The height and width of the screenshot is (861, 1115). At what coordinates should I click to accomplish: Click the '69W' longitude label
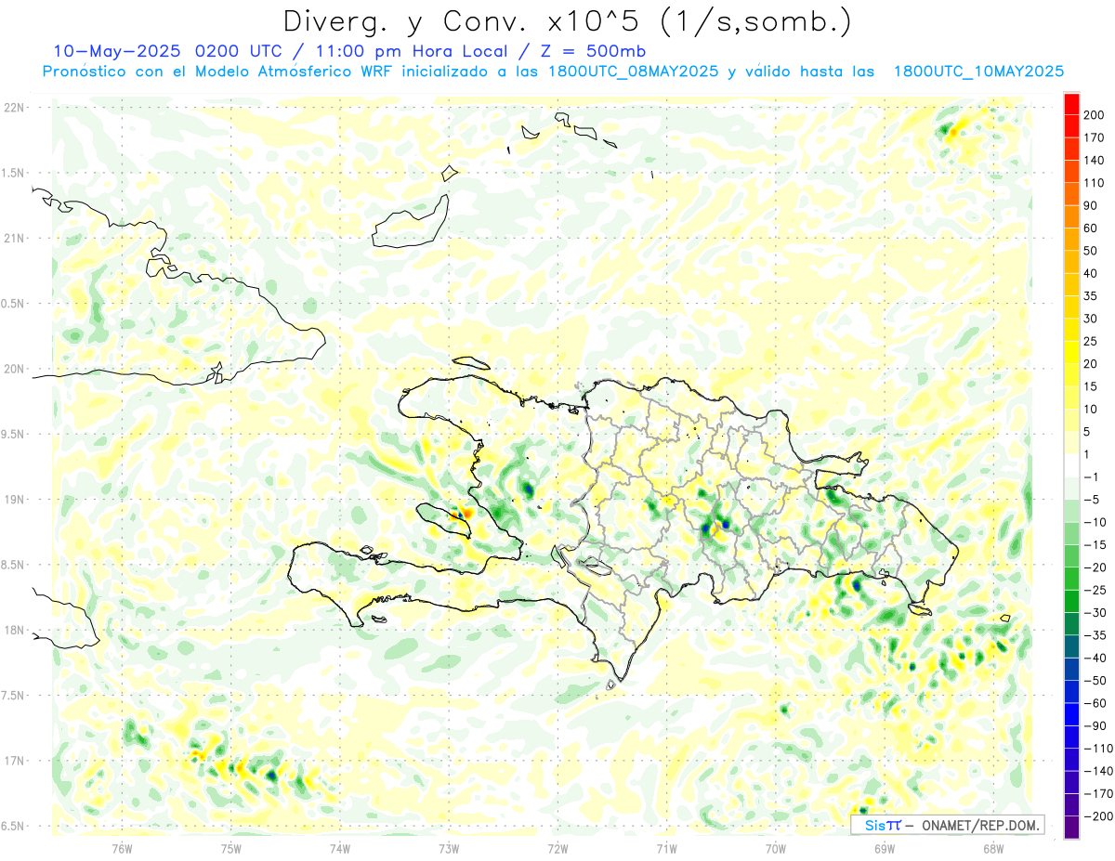pos(885,849)
